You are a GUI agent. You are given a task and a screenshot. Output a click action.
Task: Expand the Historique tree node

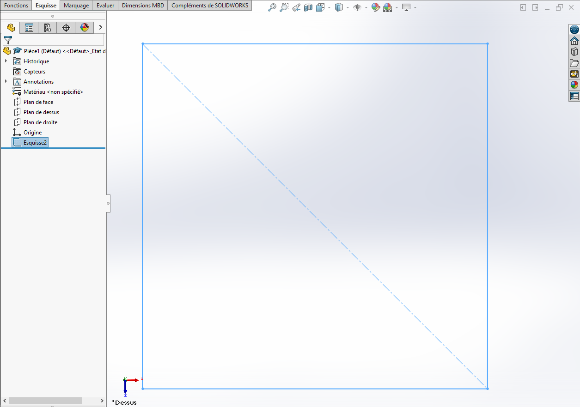tap(6, 61)
